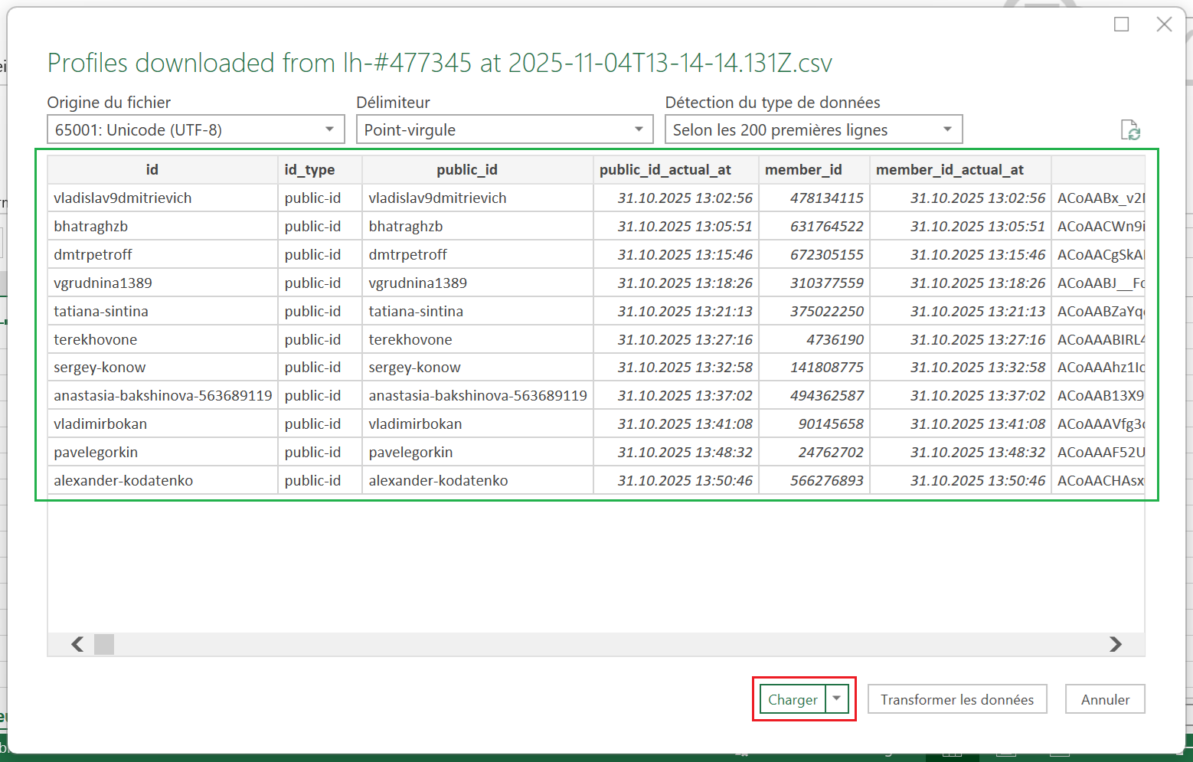Viewport: 1193px width, 762px height.
Task: Click the refresh preview file icon
Action: pos(1130,130)
